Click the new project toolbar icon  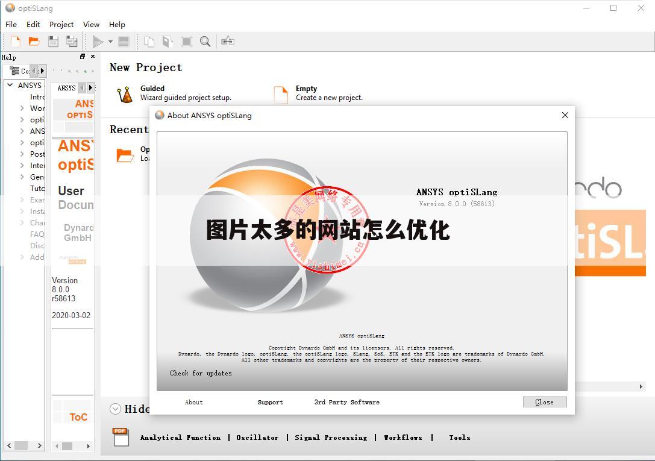coord(16,41)
